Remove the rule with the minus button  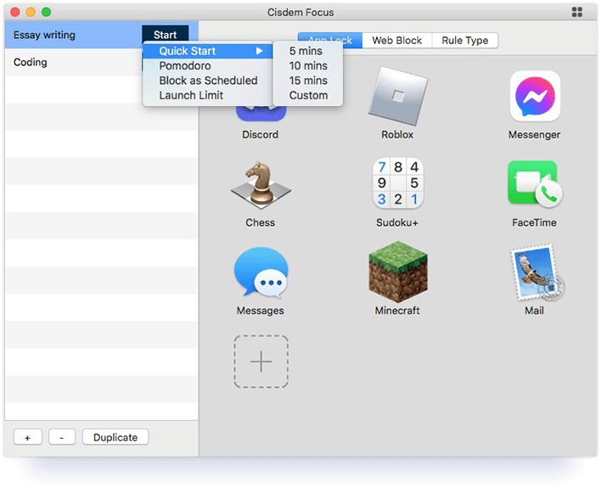click(62, 438)
